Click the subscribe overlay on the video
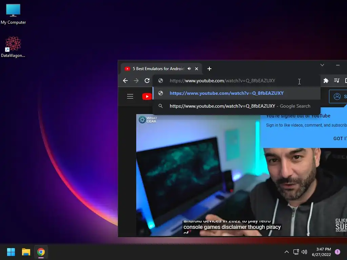The height and width of the screenshot is (260, 347). click(x=341, y=225)
